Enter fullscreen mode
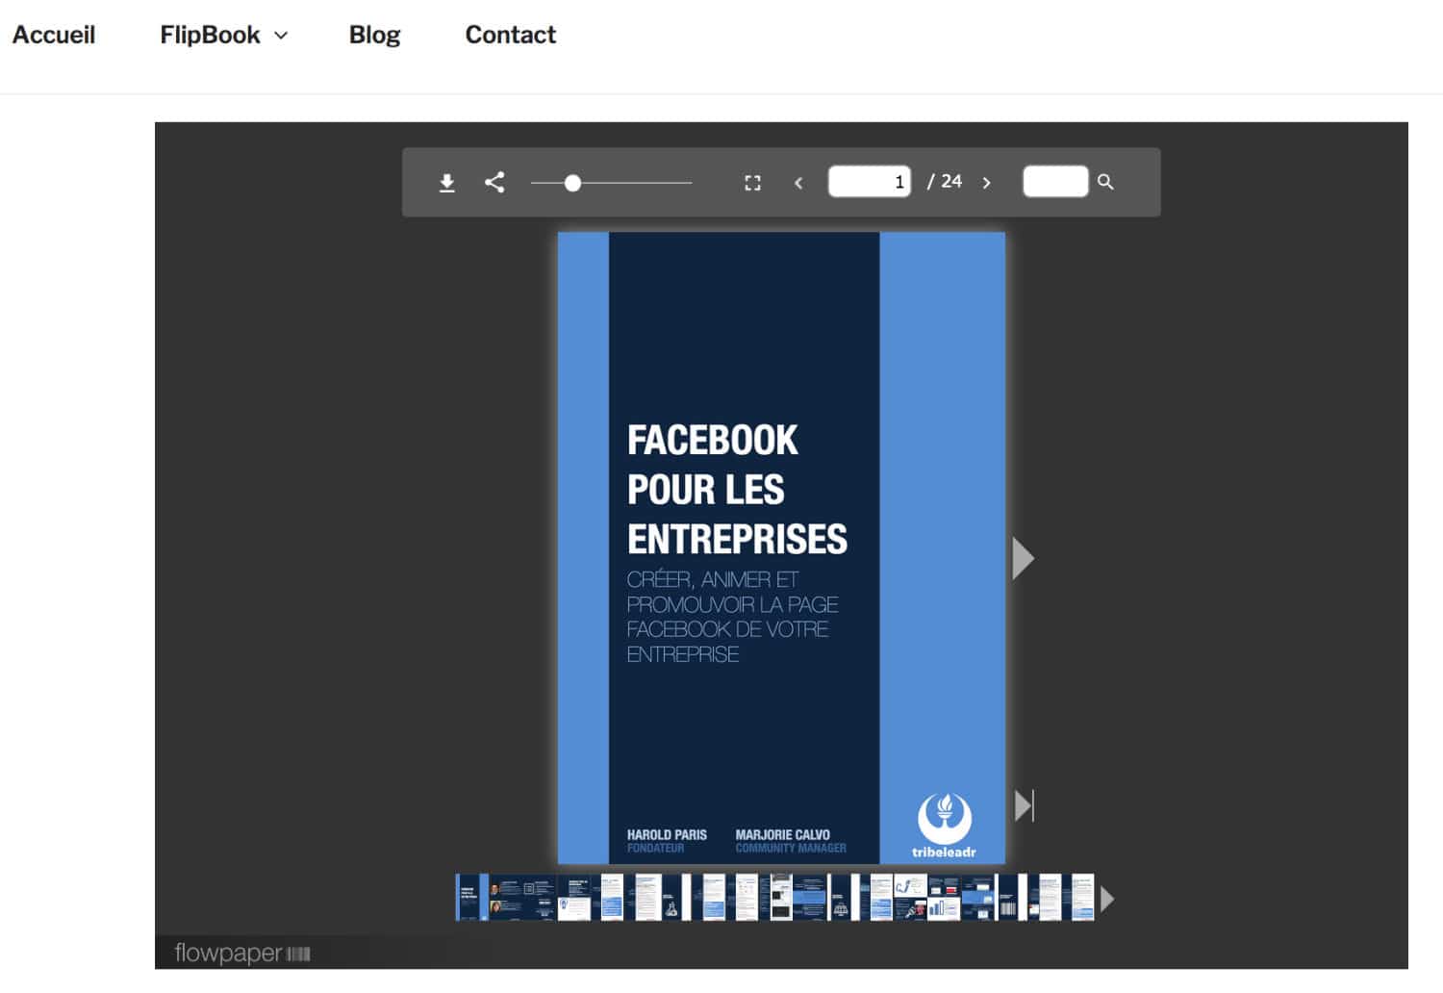 [752, 183]
